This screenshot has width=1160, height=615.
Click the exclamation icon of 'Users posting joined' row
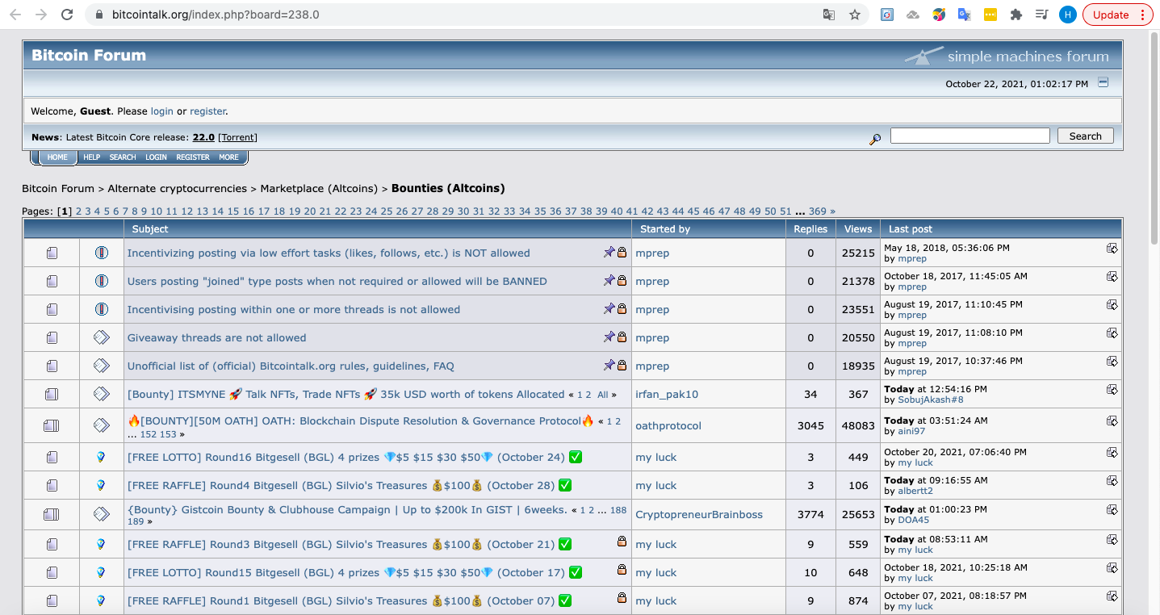101,281
